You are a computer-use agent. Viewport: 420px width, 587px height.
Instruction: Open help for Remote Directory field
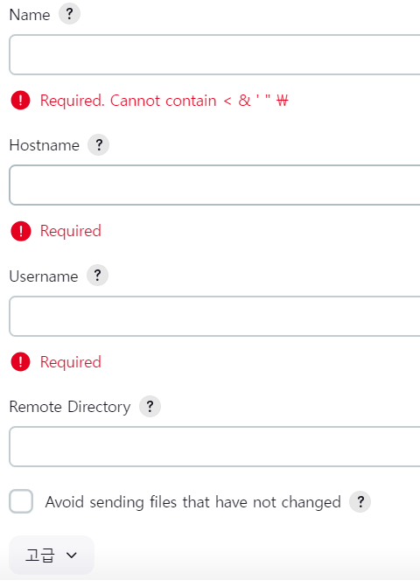(150, 406)
